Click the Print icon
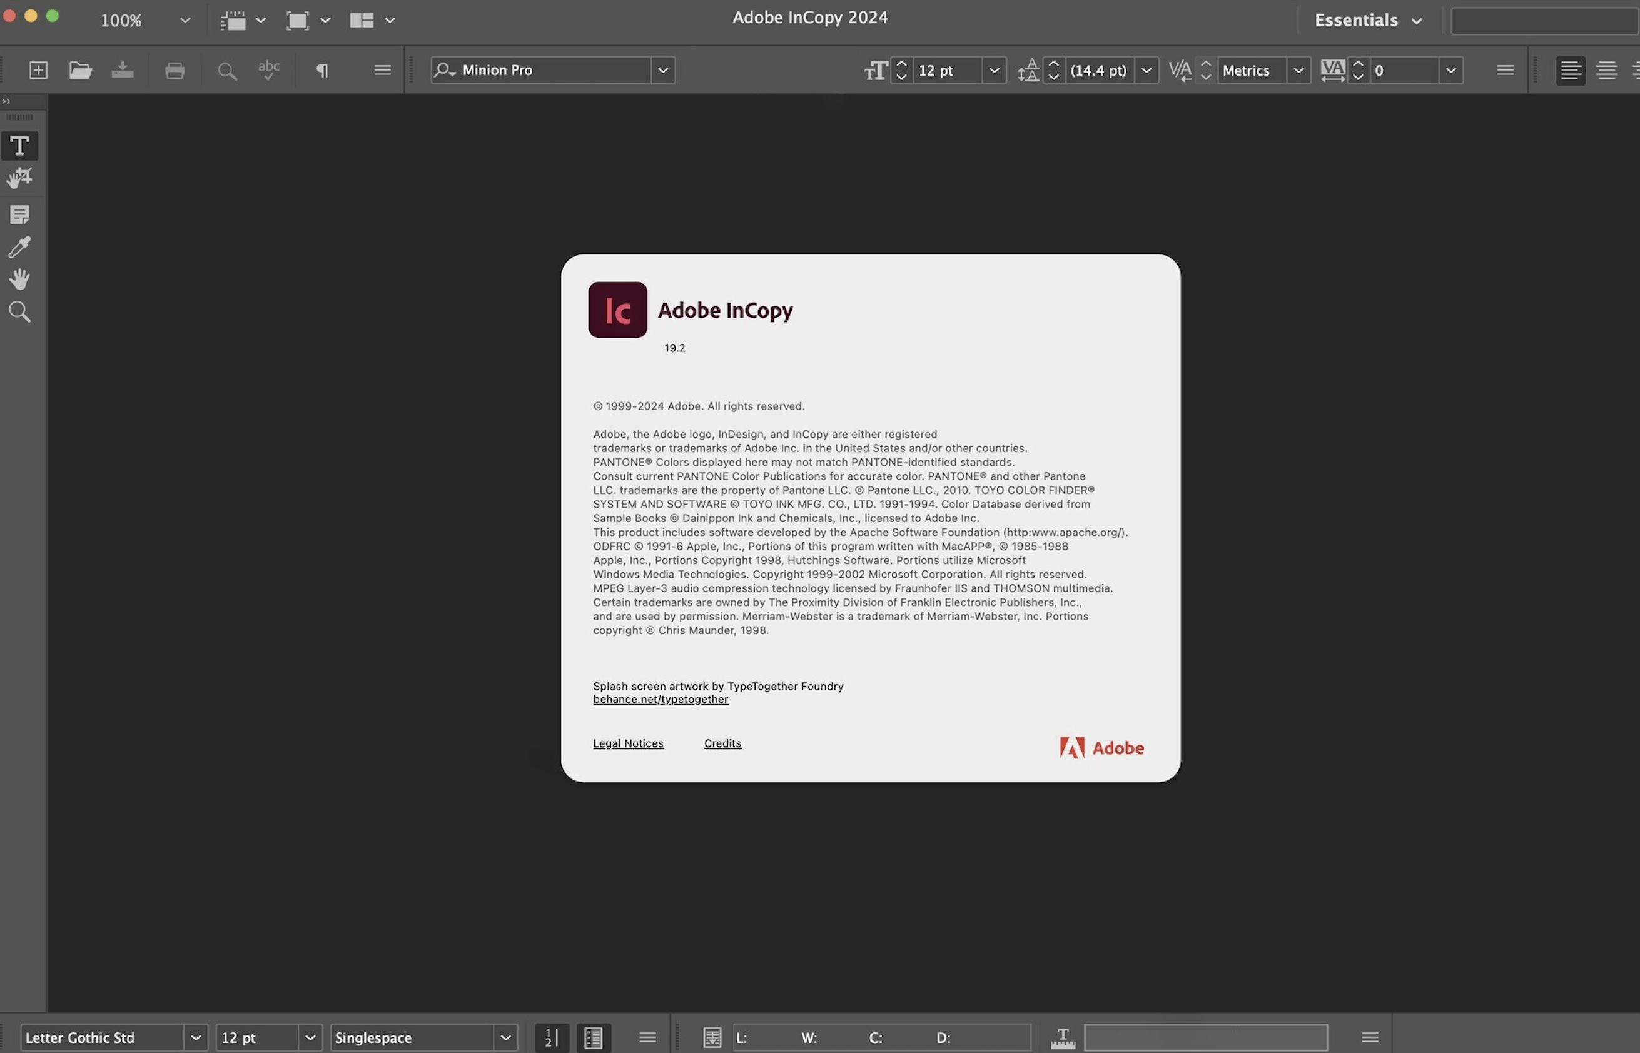1640x1053 pixels. [175, 70]
